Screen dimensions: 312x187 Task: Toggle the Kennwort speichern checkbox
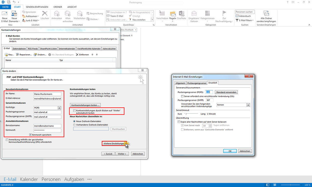pyautogui.click(x=31, y=135)
